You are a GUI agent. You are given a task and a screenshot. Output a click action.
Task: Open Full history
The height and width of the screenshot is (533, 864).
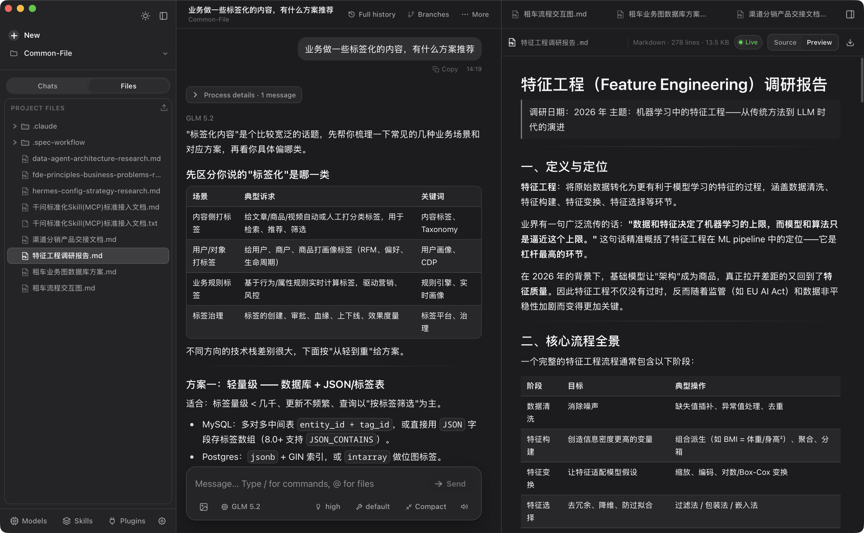(x=372, y=14)
